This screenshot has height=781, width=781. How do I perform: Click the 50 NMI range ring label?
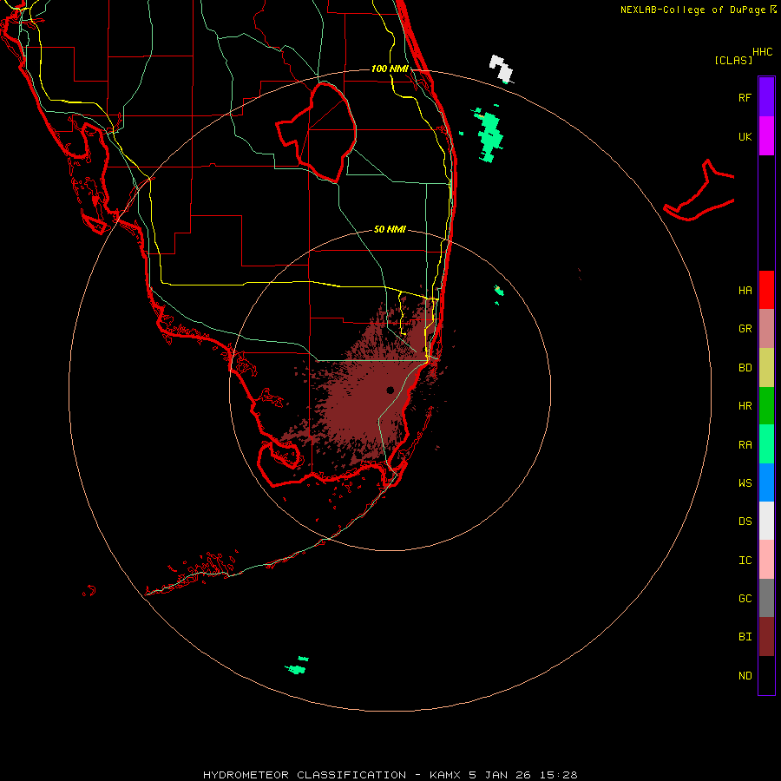coord(390,229)
